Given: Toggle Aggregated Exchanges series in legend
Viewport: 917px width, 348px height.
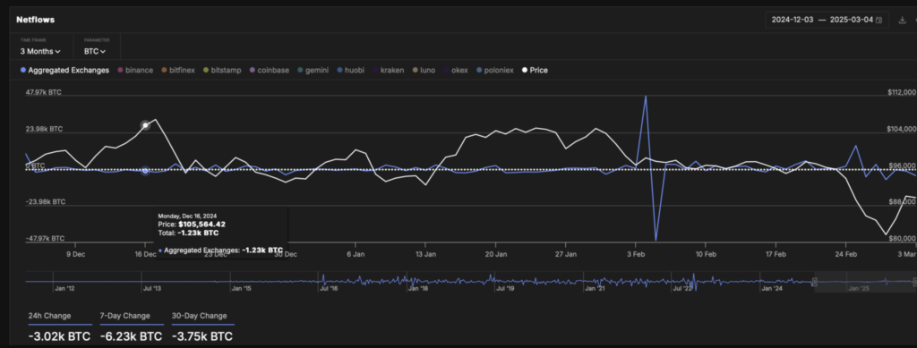Looking at the screenshot, I should [x=64, y=70].
